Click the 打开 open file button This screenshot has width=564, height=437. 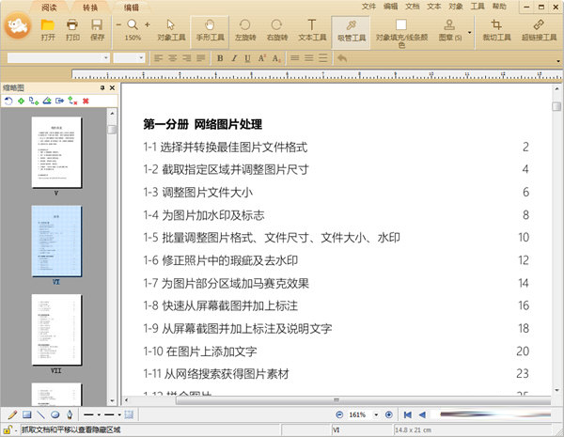coord(48,30)
